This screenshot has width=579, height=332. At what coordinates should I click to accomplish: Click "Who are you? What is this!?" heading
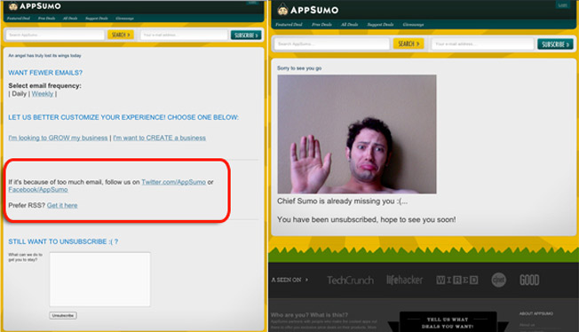coord(309,315)
